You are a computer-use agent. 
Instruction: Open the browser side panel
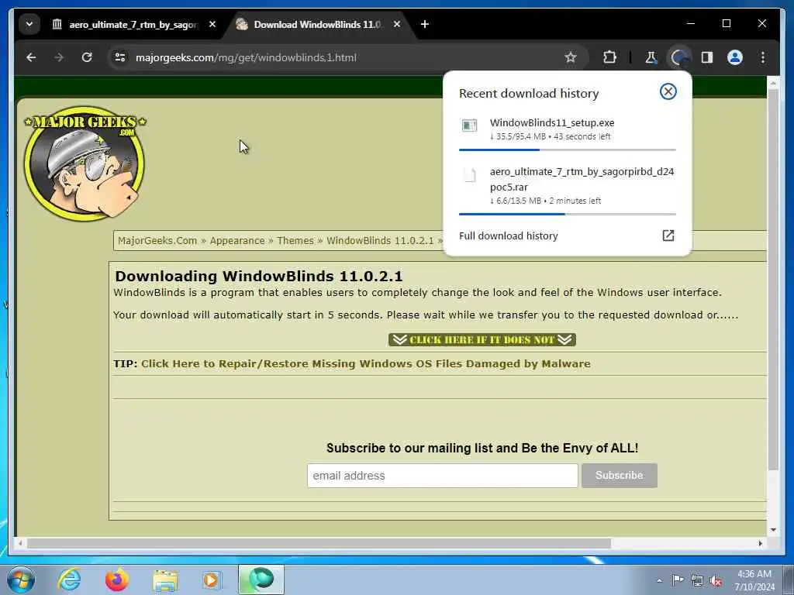click(707, 57)
